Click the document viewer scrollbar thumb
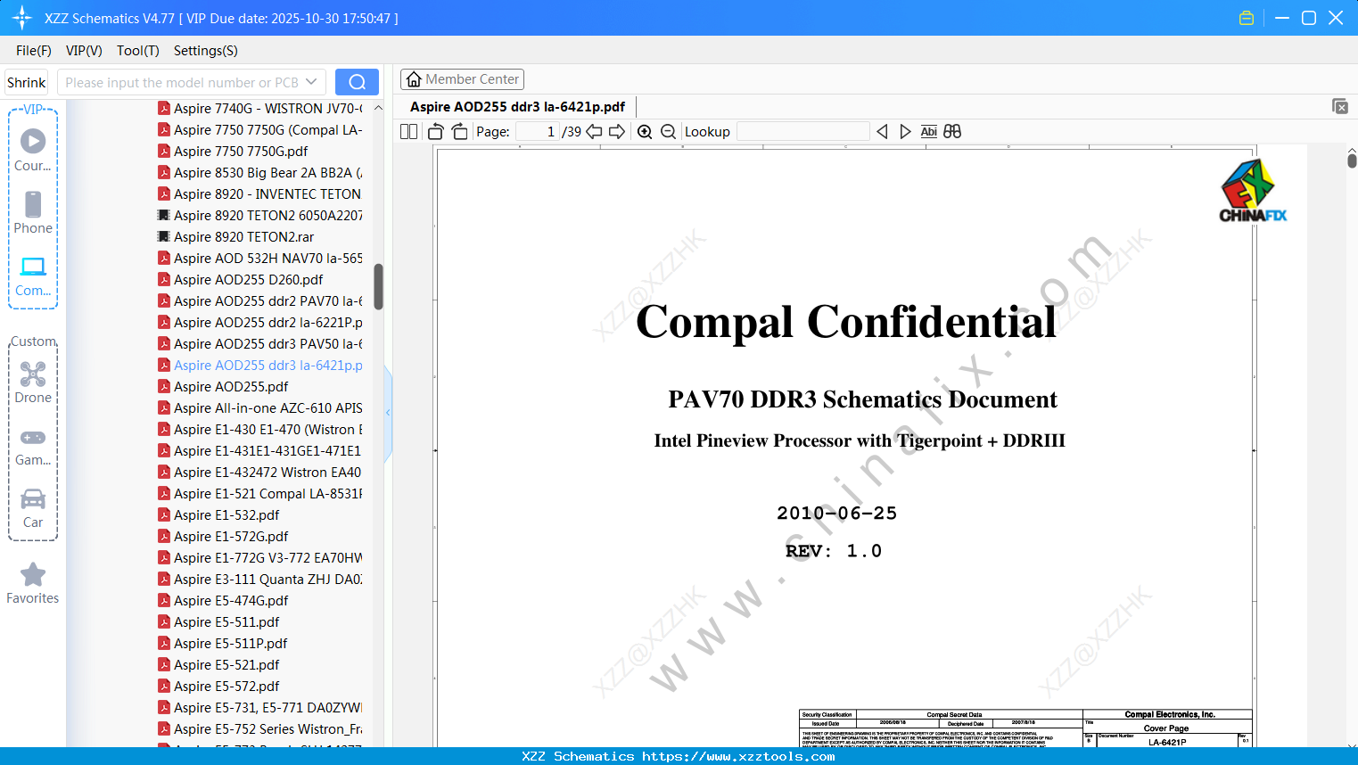 [x=1352, y=160]
